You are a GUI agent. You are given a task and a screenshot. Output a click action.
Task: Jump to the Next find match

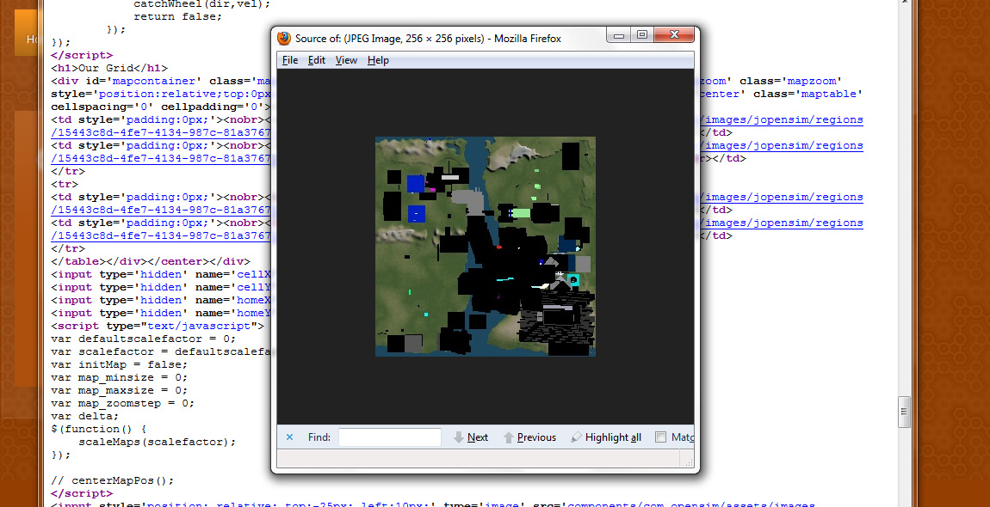(471, 437)
